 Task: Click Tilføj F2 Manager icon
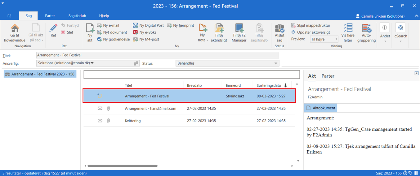pos(239,28)
